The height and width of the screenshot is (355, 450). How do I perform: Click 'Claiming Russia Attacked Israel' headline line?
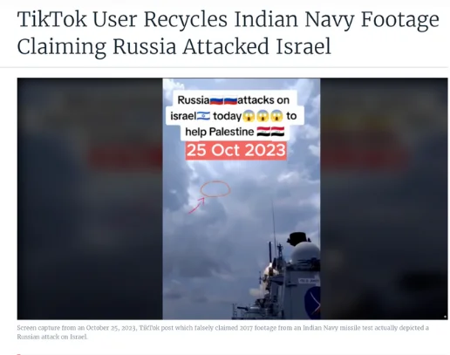tap(174, 46)
